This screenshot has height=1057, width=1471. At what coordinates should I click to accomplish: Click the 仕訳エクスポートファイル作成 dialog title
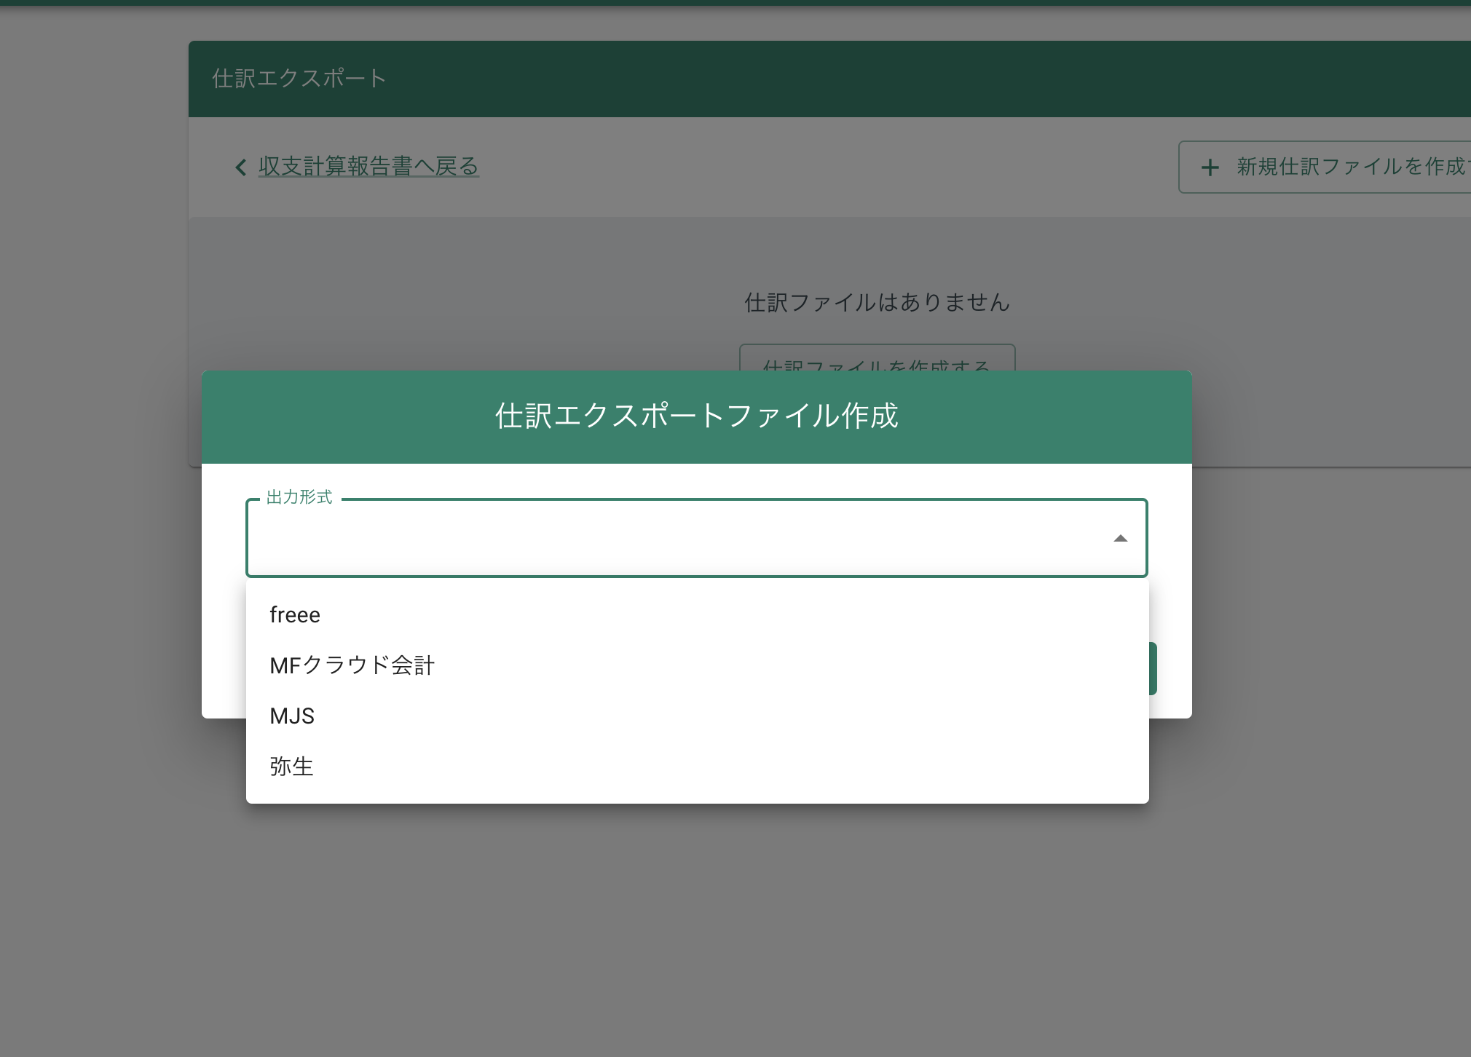pos(697,416)
